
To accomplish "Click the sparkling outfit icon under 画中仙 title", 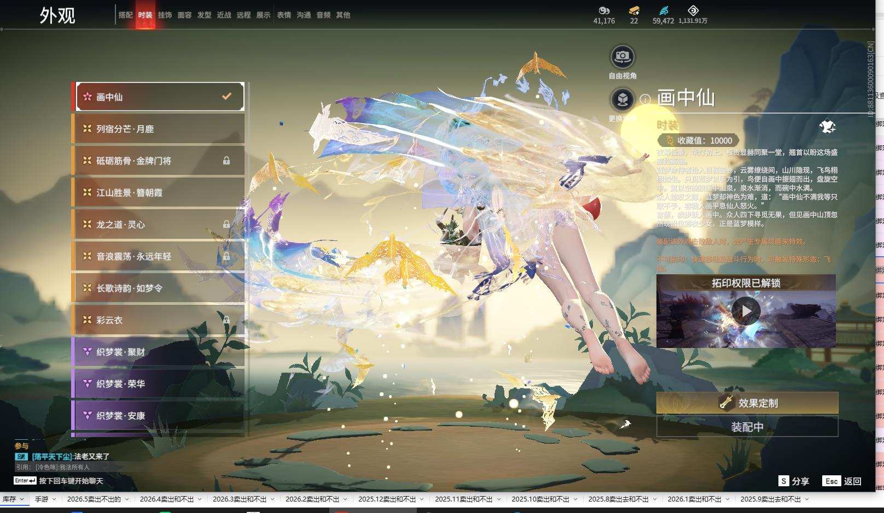I will 827,127.
